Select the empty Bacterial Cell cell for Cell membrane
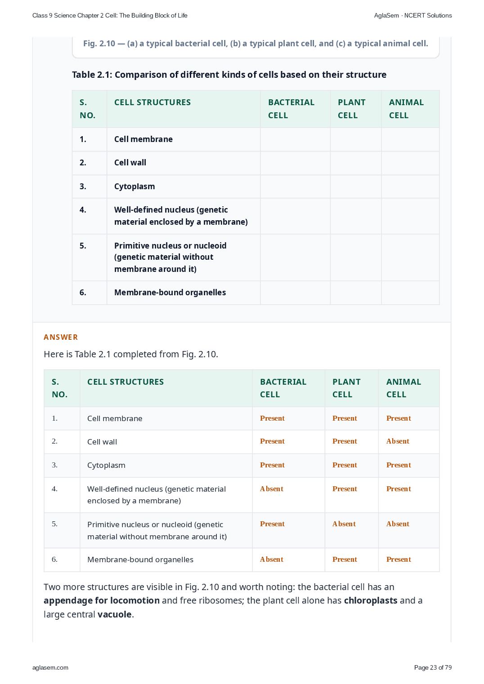484x684 pixels. pyautogui.click(x=295, y=139)
